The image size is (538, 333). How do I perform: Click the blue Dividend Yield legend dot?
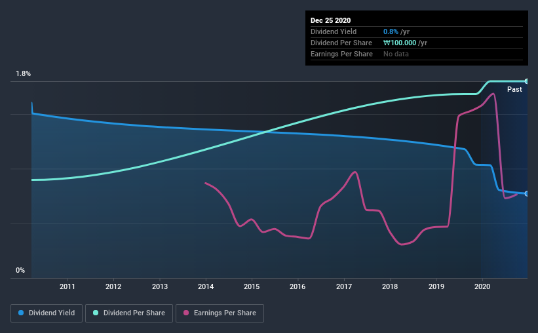coord(21,313)
